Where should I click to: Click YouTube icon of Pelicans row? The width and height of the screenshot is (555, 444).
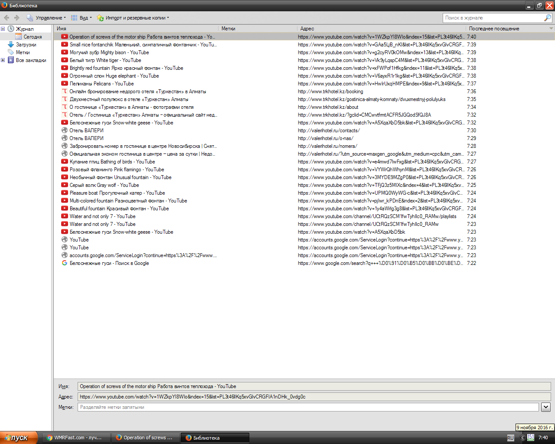point(65,84)
